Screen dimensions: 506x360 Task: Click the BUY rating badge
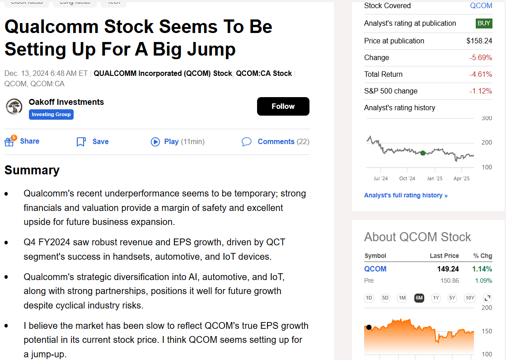484,23
